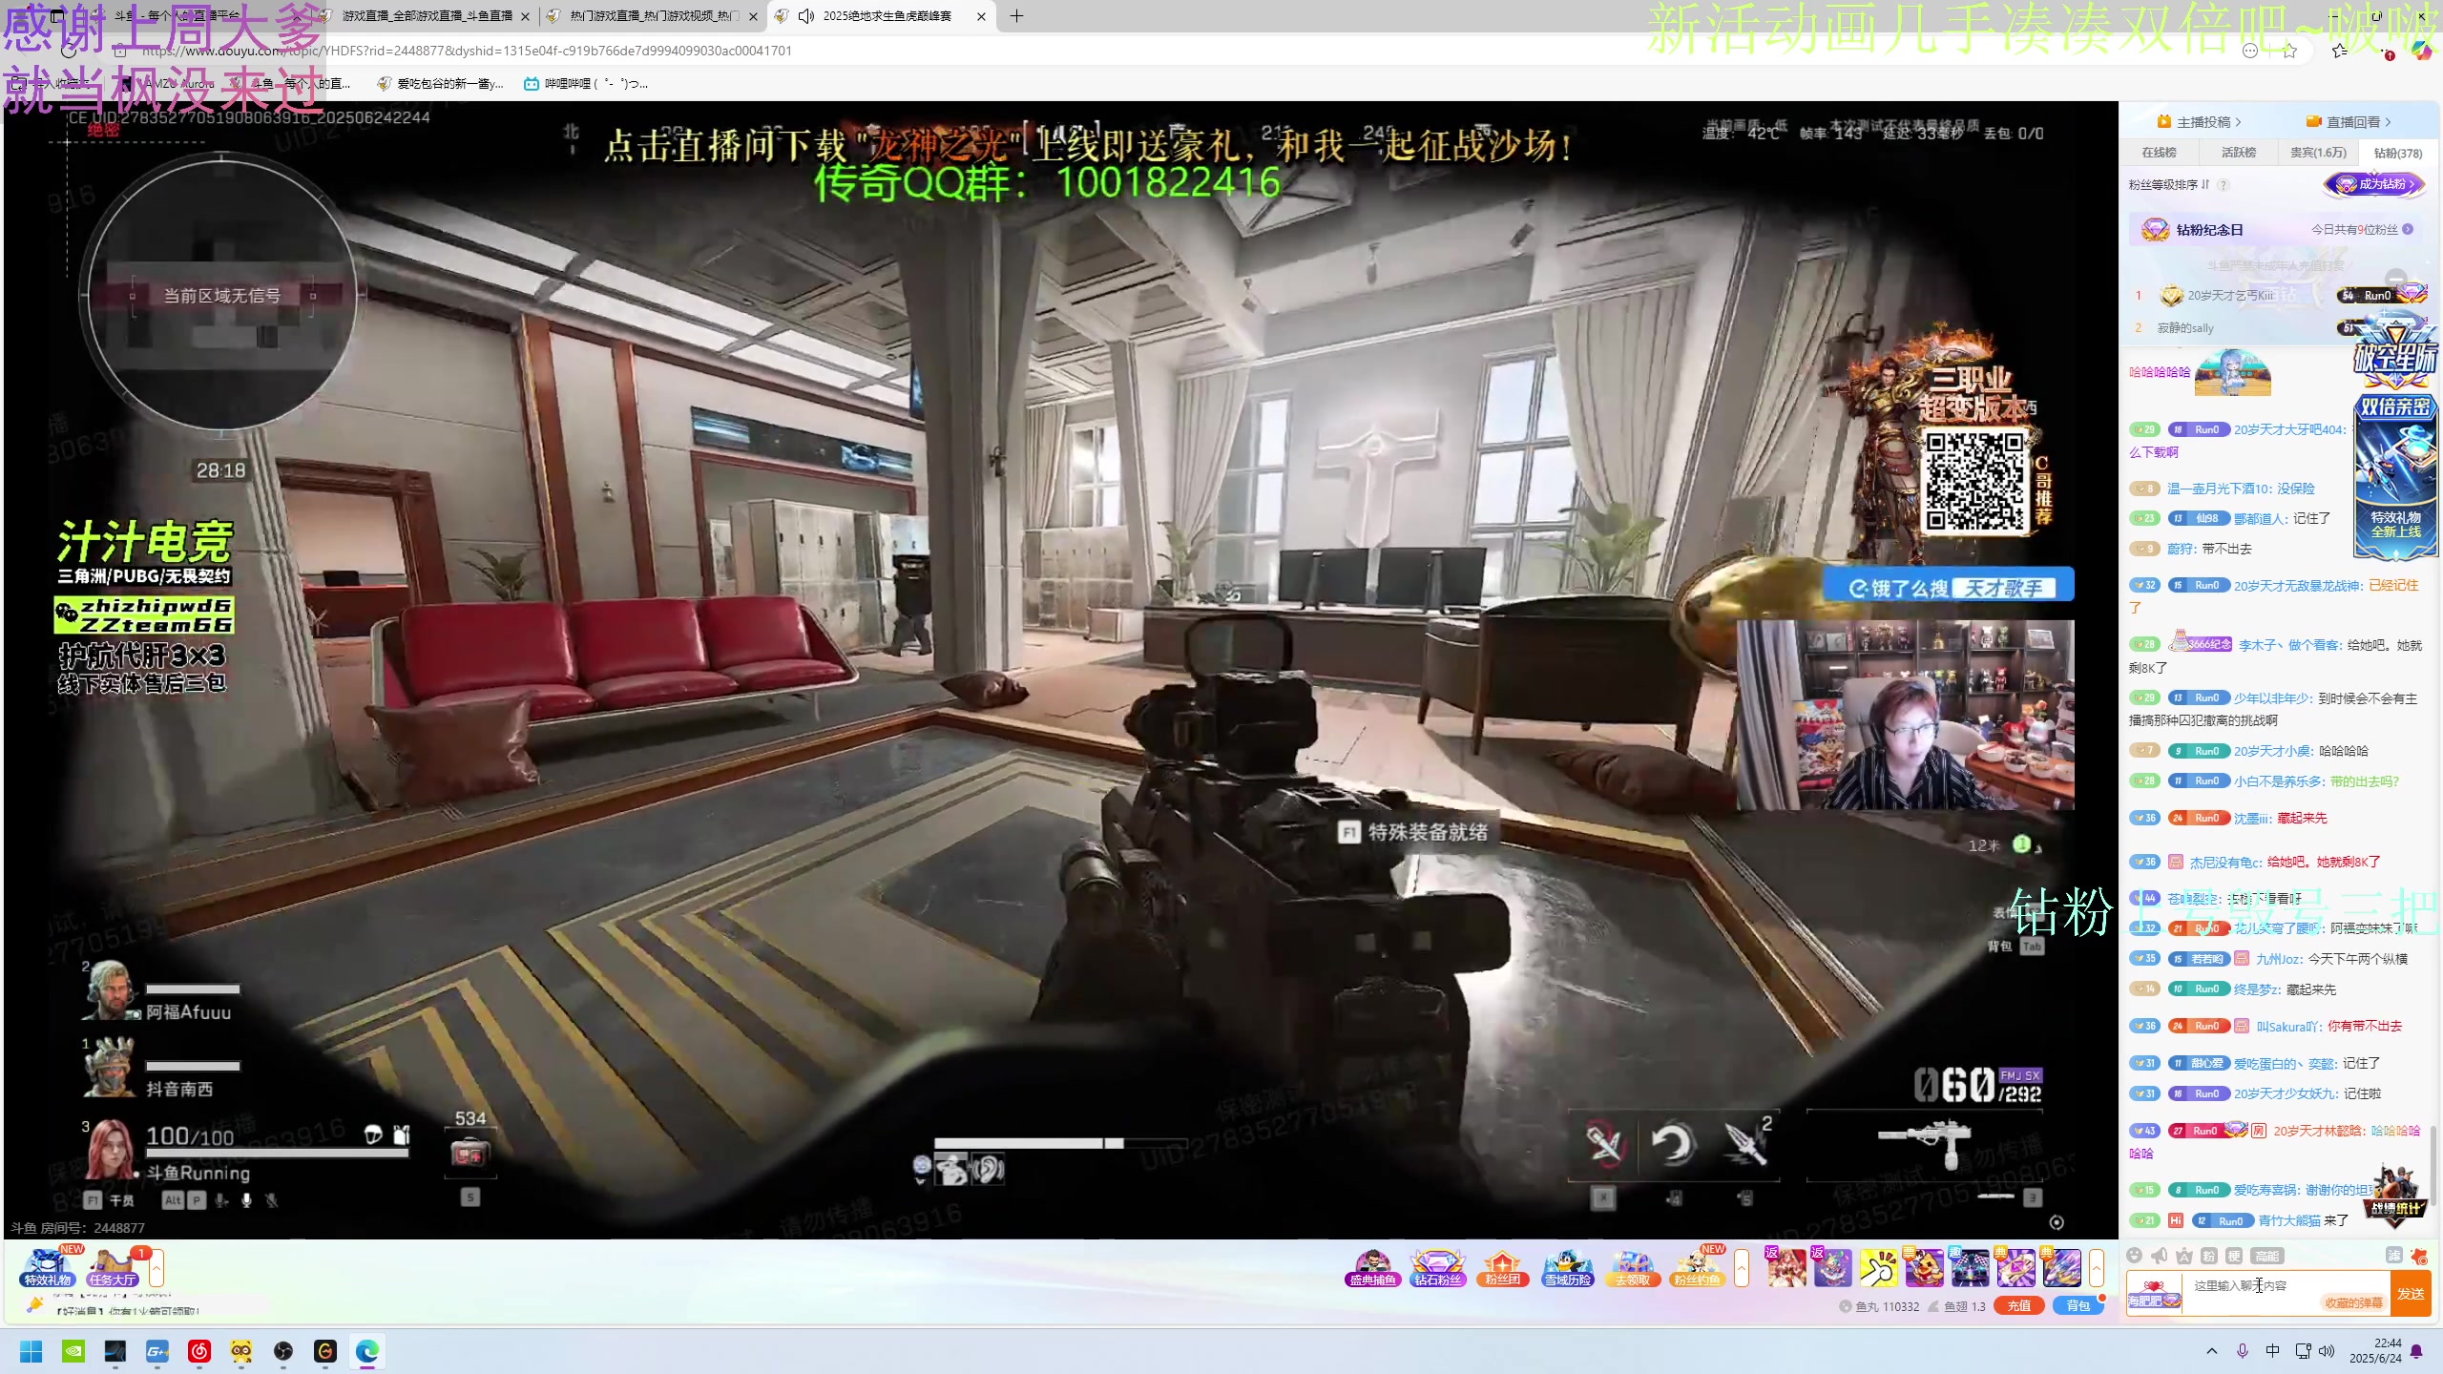Open the 特效礼物 special gifts icon

click(x=48, y=1267)
